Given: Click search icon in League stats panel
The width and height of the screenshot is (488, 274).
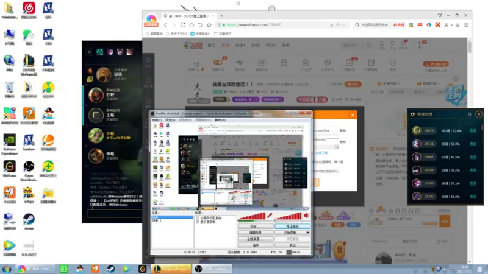Looking at the screenshot, I should [x=469, y=114].
